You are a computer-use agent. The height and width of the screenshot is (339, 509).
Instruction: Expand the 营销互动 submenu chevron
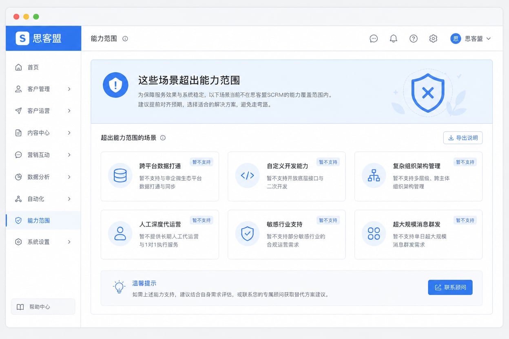pos(69,155)
